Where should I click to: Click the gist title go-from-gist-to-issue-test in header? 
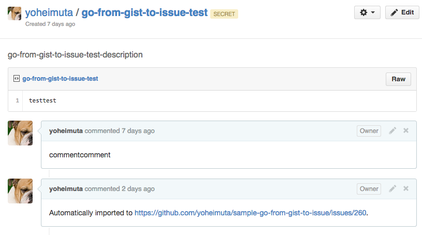tap(144, 13)
